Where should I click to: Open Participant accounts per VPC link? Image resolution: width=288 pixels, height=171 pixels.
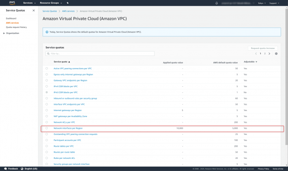pos(67,140)
